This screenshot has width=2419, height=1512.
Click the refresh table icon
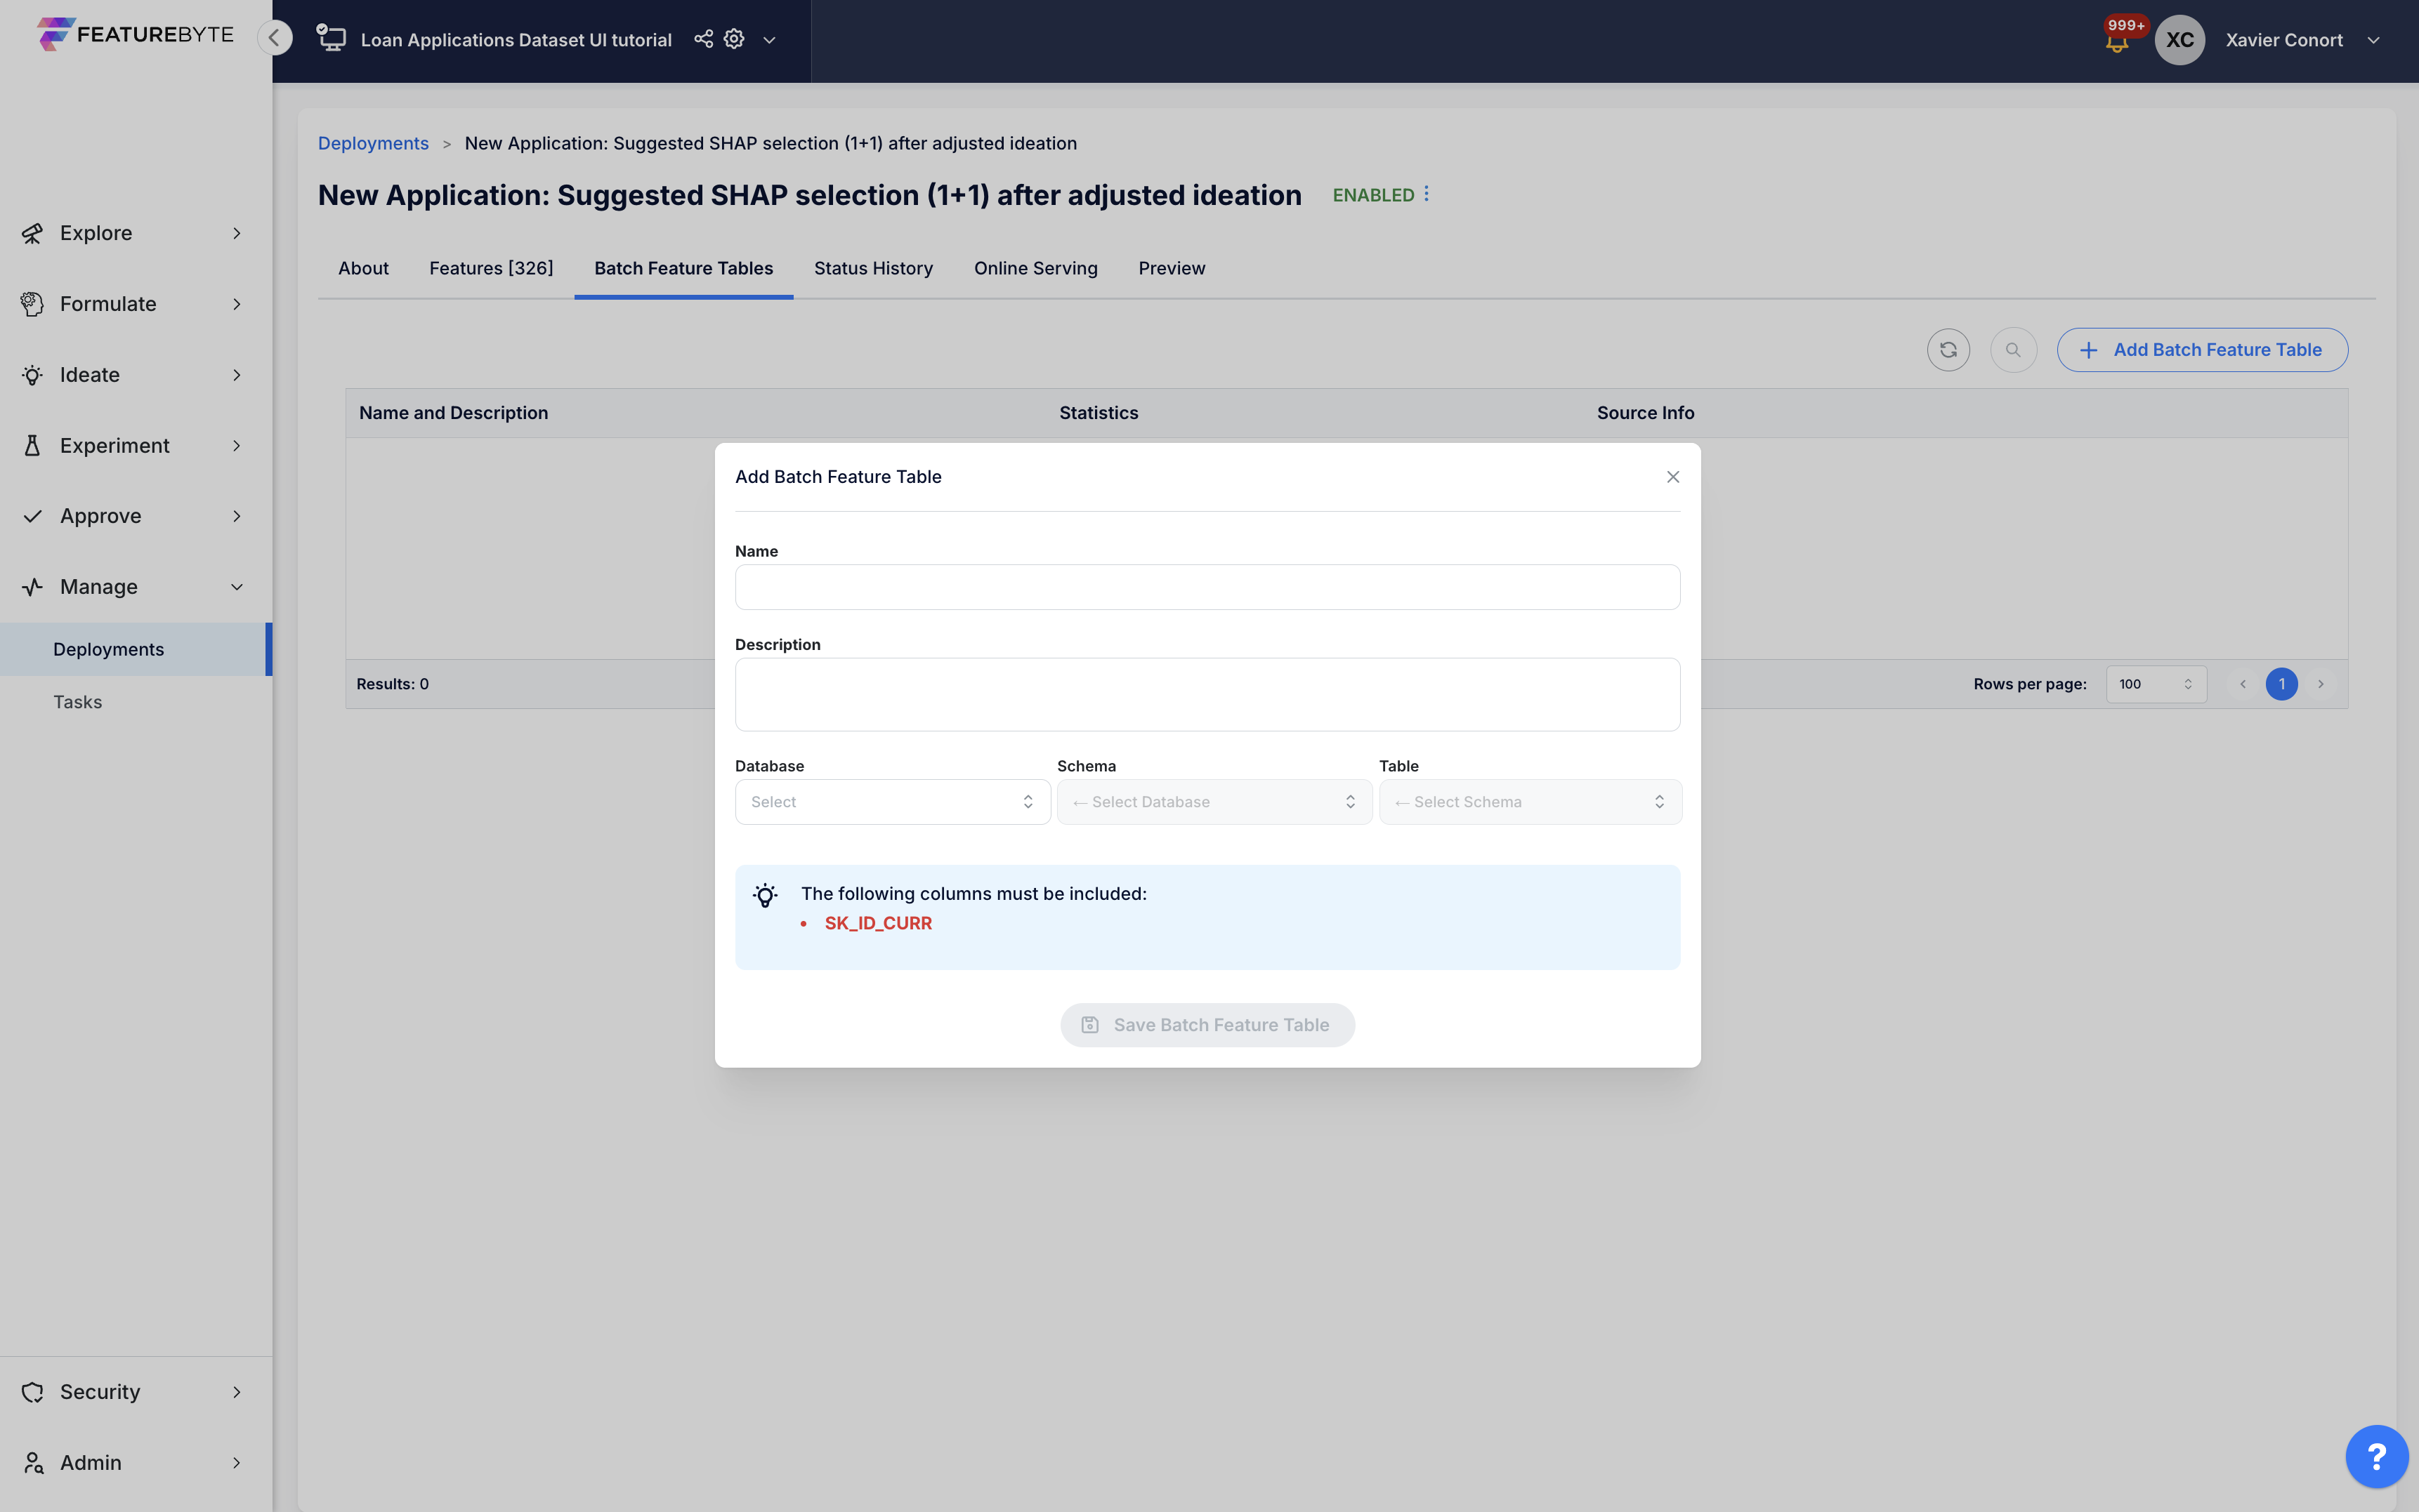pyautogui.click(x=1947, y=350)
